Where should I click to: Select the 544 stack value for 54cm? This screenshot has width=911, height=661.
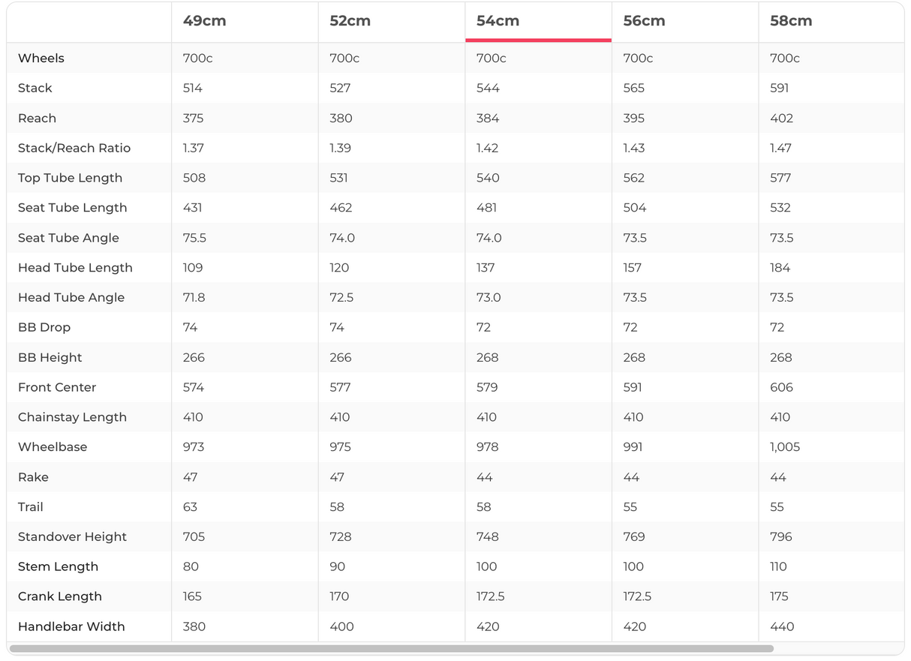tap(488, 88)
